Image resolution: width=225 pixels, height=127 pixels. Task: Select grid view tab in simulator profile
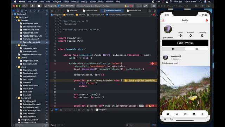click(173, 49)
